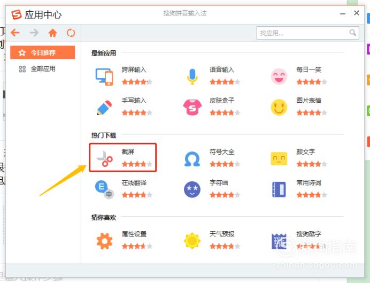Refresh the app center page
This screenshot has height=283, width=370.
click(71, 33)
